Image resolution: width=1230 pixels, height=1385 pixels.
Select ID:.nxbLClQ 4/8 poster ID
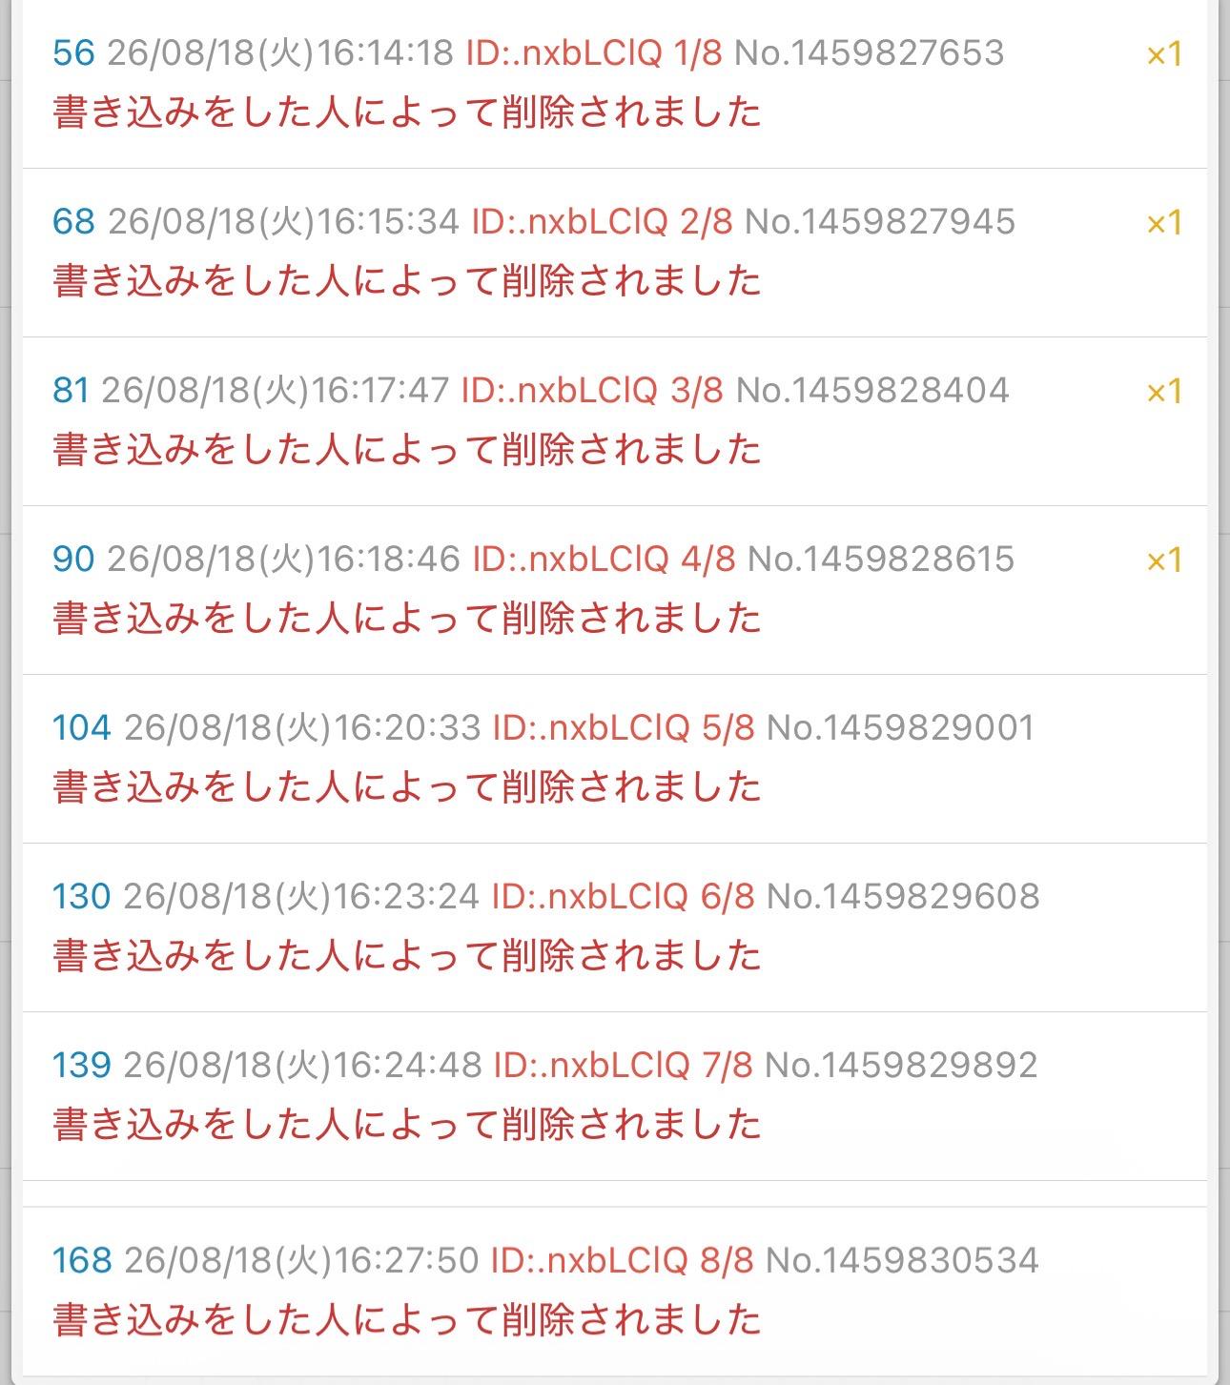(605, 559)
